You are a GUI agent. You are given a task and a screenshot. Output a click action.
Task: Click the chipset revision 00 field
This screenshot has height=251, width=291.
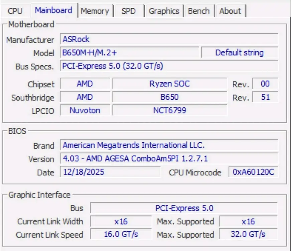pos(265,84)
